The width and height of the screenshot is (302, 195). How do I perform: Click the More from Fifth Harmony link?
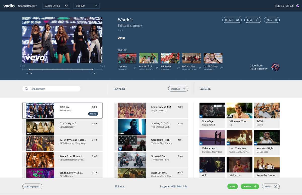pyautogui.click(x=259, y=67)
